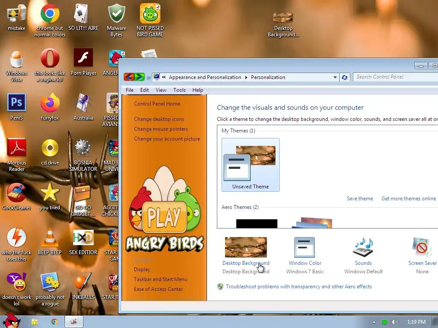Screen dimensions: 438x328
Task: Expand the double-chevron breadcrumb overflow
Action: (164, 77)
